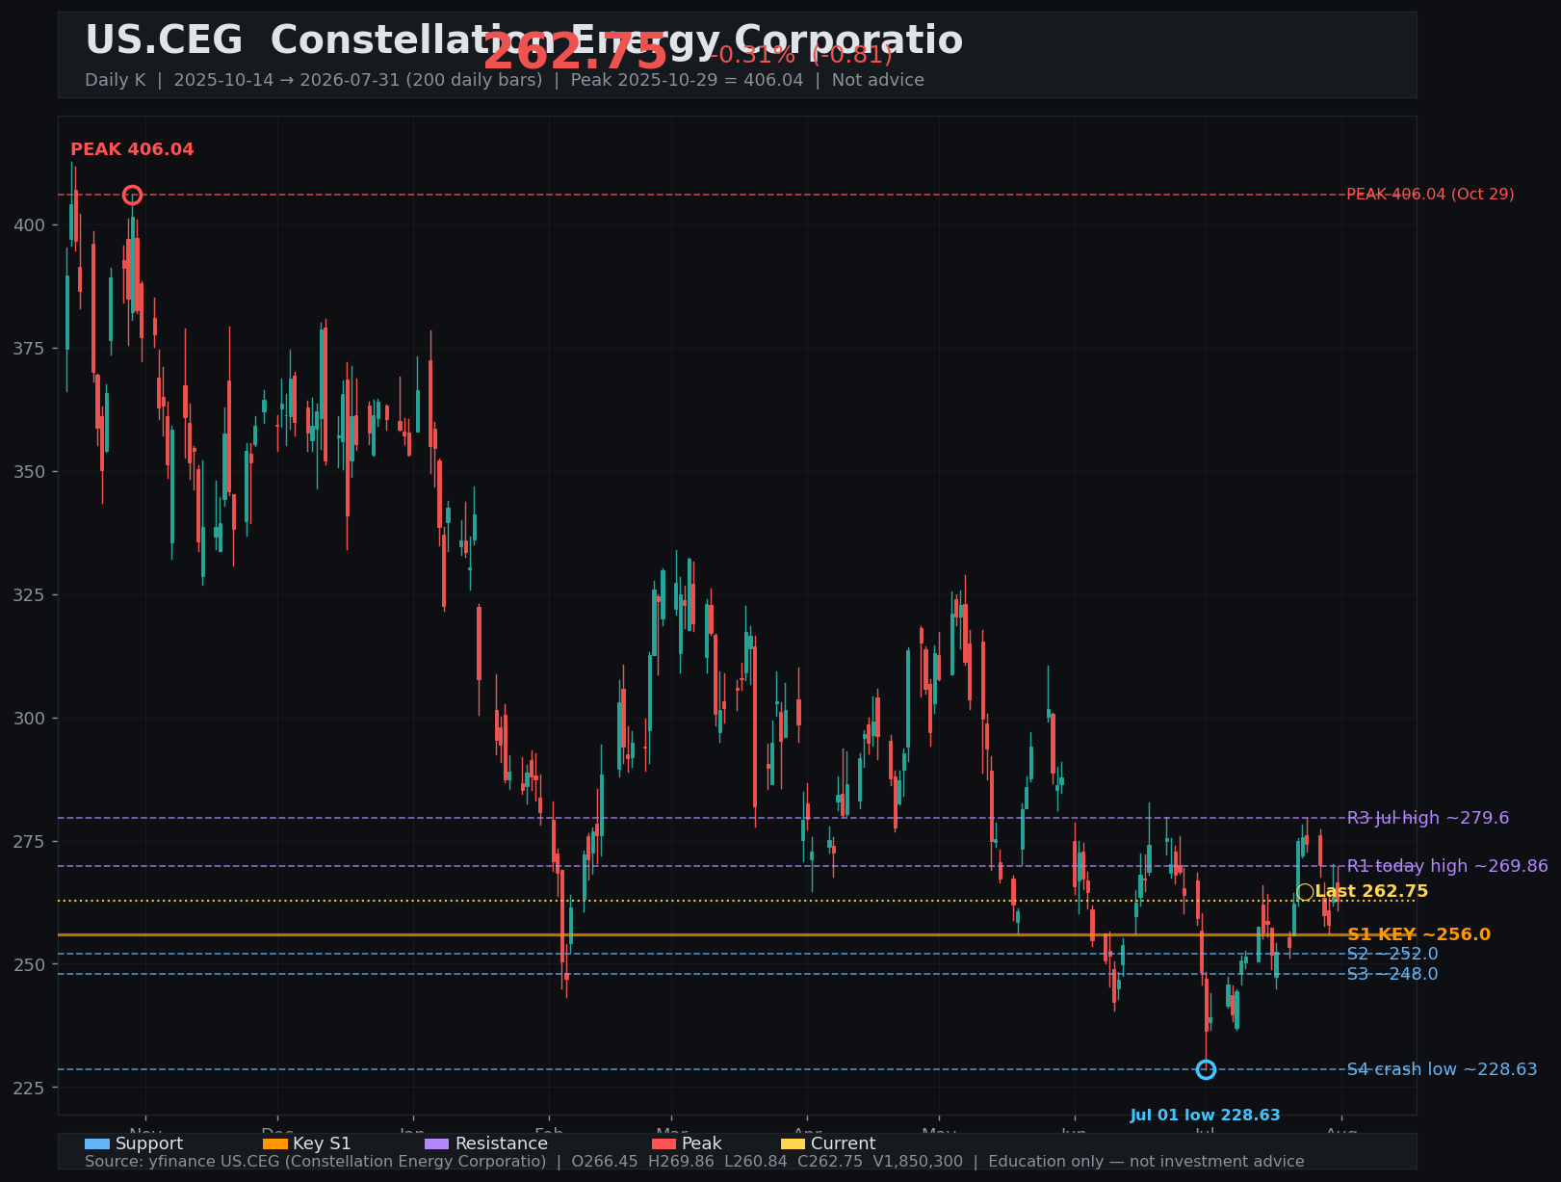
Task: Click the Current legend text
Action: pos(844,1143)
